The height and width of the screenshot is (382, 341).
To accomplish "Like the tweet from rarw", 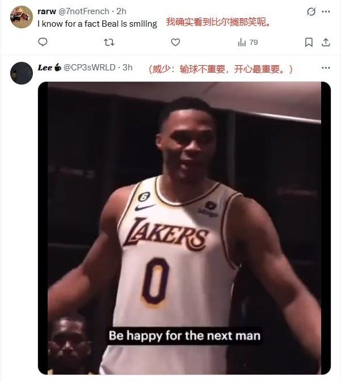I will [175, 42].
